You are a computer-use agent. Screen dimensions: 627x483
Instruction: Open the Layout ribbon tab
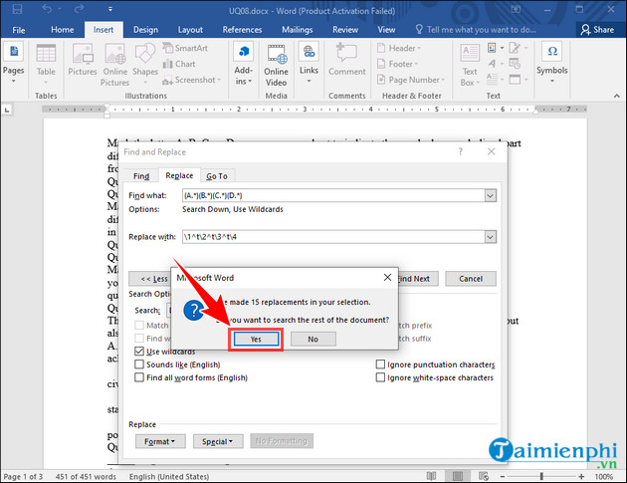pos(190,30)
